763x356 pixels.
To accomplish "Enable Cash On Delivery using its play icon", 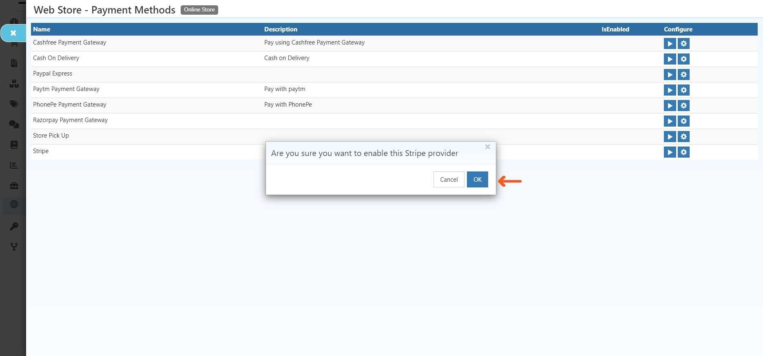I will tap(670, 59).
